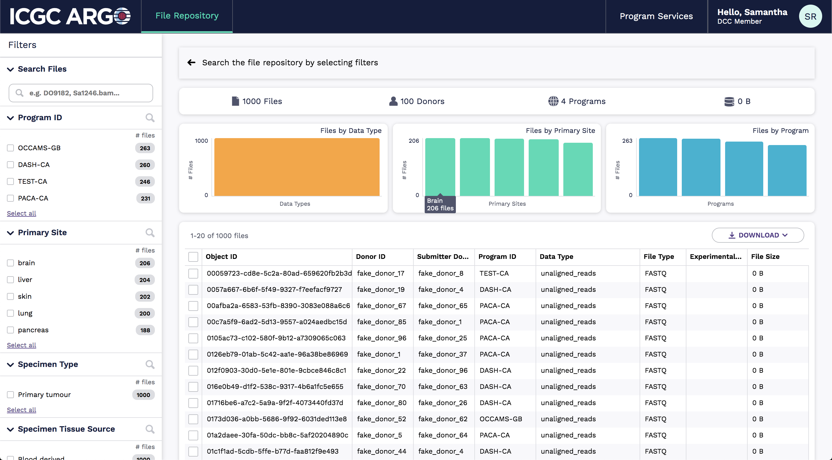Image resolution: width=832 pixels, height=460 pixels.
Task: Click the SR avatar in the header
Action: click(810, 16)
